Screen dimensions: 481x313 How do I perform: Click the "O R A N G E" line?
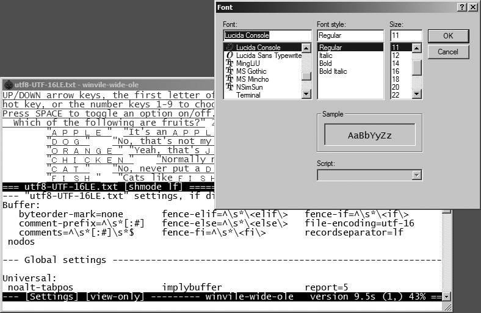[x=131, y=150]
